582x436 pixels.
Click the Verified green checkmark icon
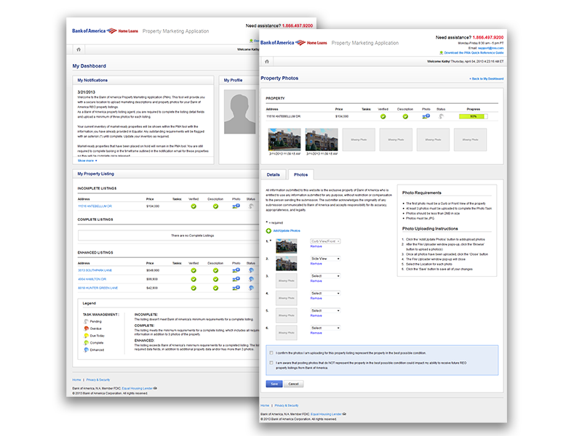point(382,116)
